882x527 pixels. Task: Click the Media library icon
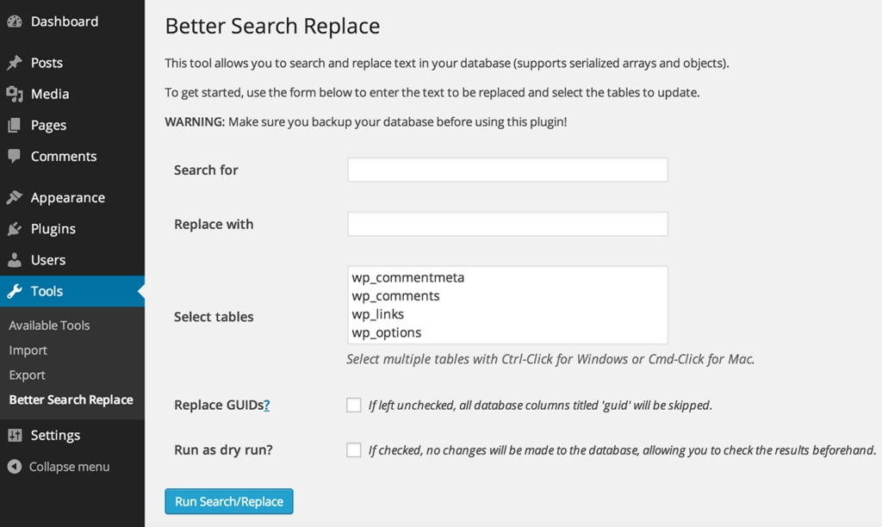[x=14, y=94]
